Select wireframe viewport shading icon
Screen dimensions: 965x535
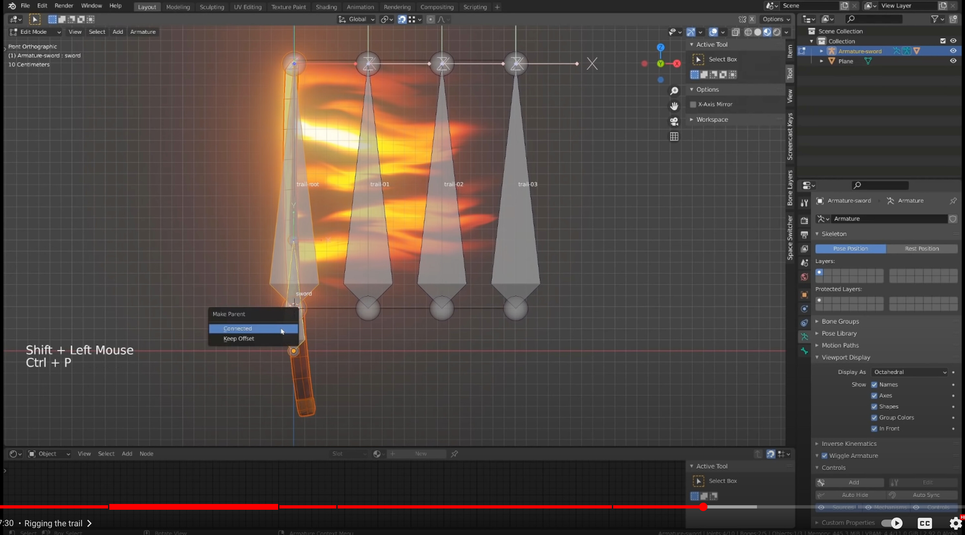coord(748,32)
